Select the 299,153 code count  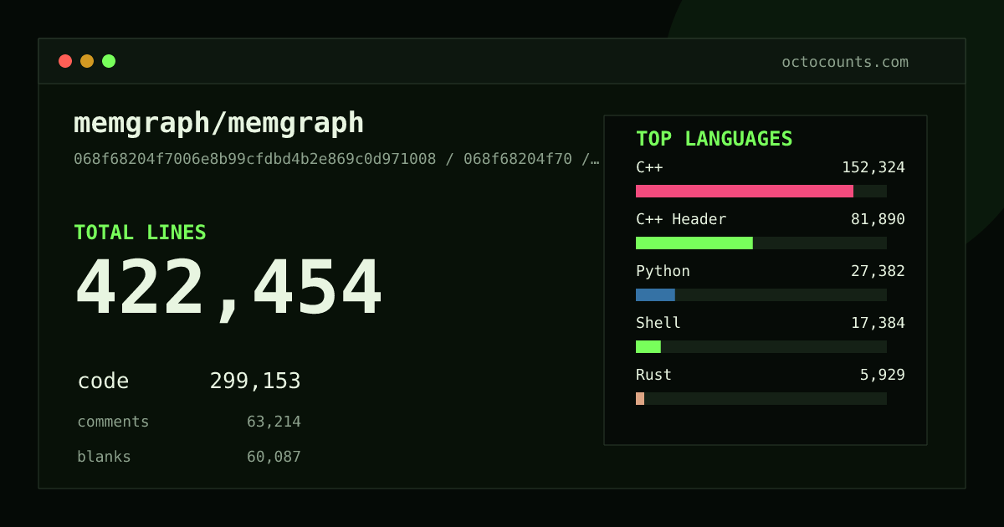255,381
